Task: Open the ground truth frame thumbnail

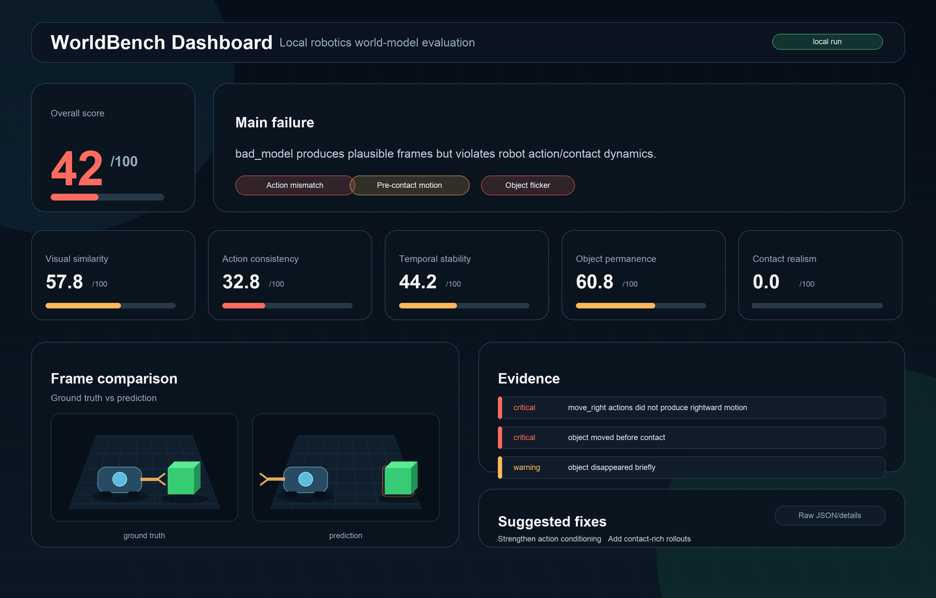Action: point(144,467)
